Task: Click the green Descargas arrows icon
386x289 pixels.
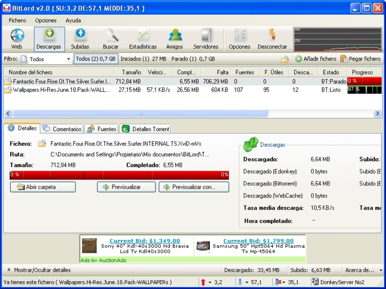Action: 251,144
